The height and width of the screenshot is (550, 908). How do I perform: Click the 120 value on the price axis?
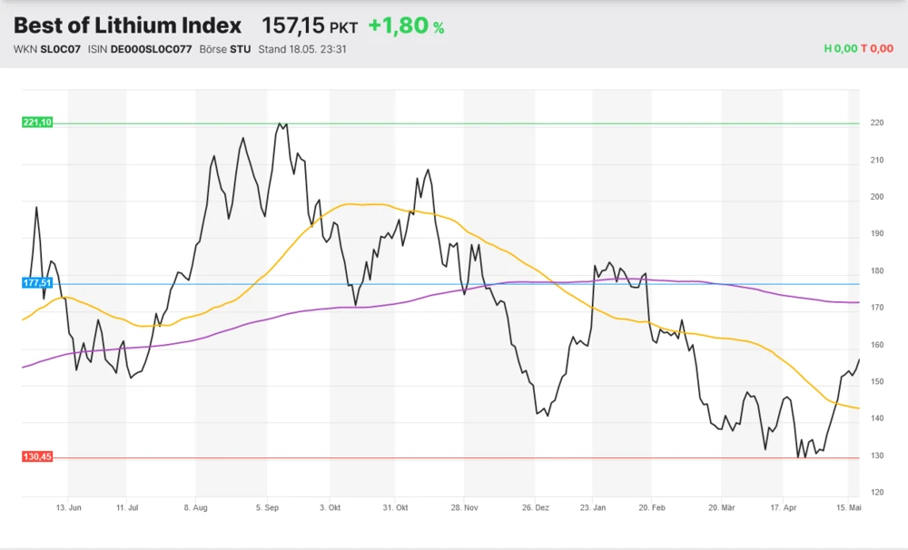(877, 492)
